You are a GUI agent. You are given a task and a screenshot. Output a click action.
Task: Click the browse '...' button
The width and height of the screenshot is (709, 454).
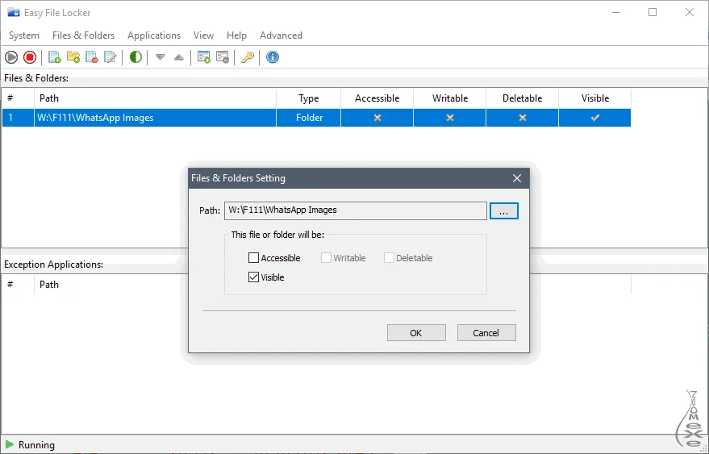coord(503,210)
